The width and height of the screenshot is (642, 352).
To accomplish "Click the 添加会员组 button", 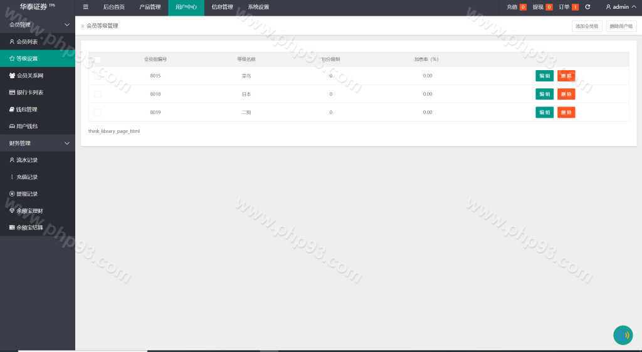I will [x=587, y=26].
